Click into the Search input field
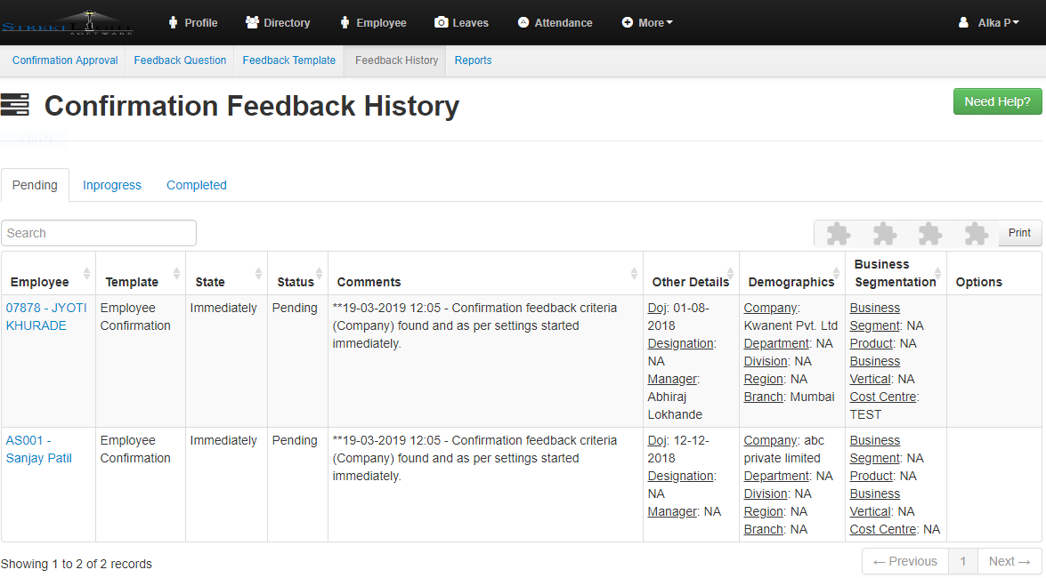The image size is (1046, 578). (99, 233)
